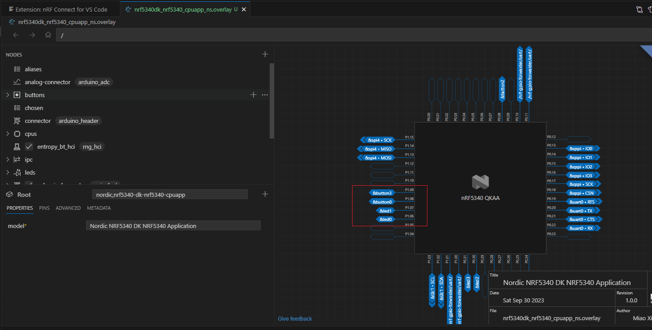This screenshot has width=652, height=330.
Task: Select the &led1 pin label
Action: pyautogui.click(x=385, y=211)
